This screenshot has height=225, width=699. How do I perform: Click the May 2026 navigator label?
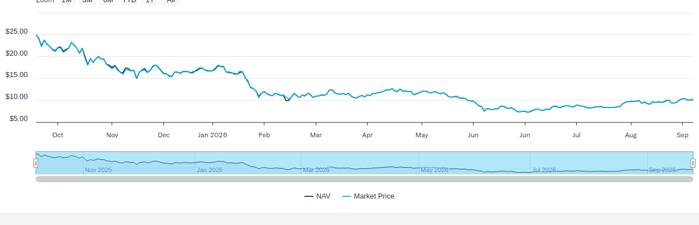[435, 170]
